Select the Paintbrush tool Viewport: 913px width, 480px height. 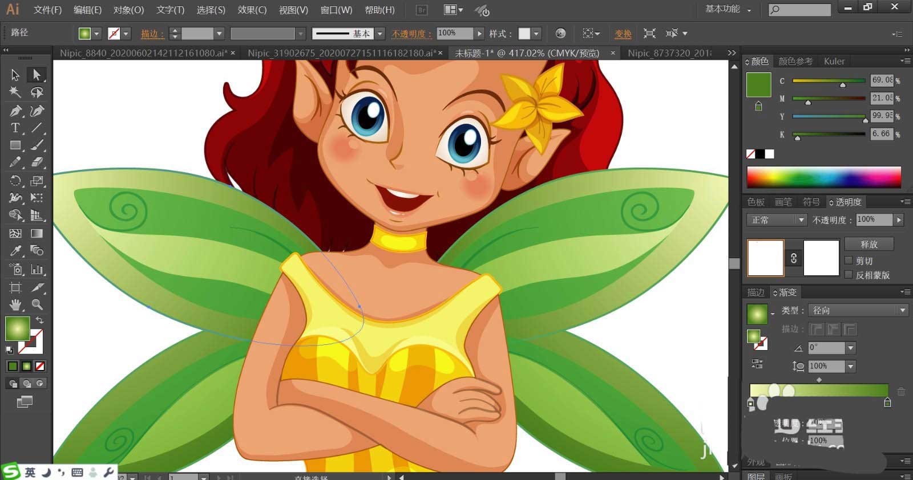37,145
